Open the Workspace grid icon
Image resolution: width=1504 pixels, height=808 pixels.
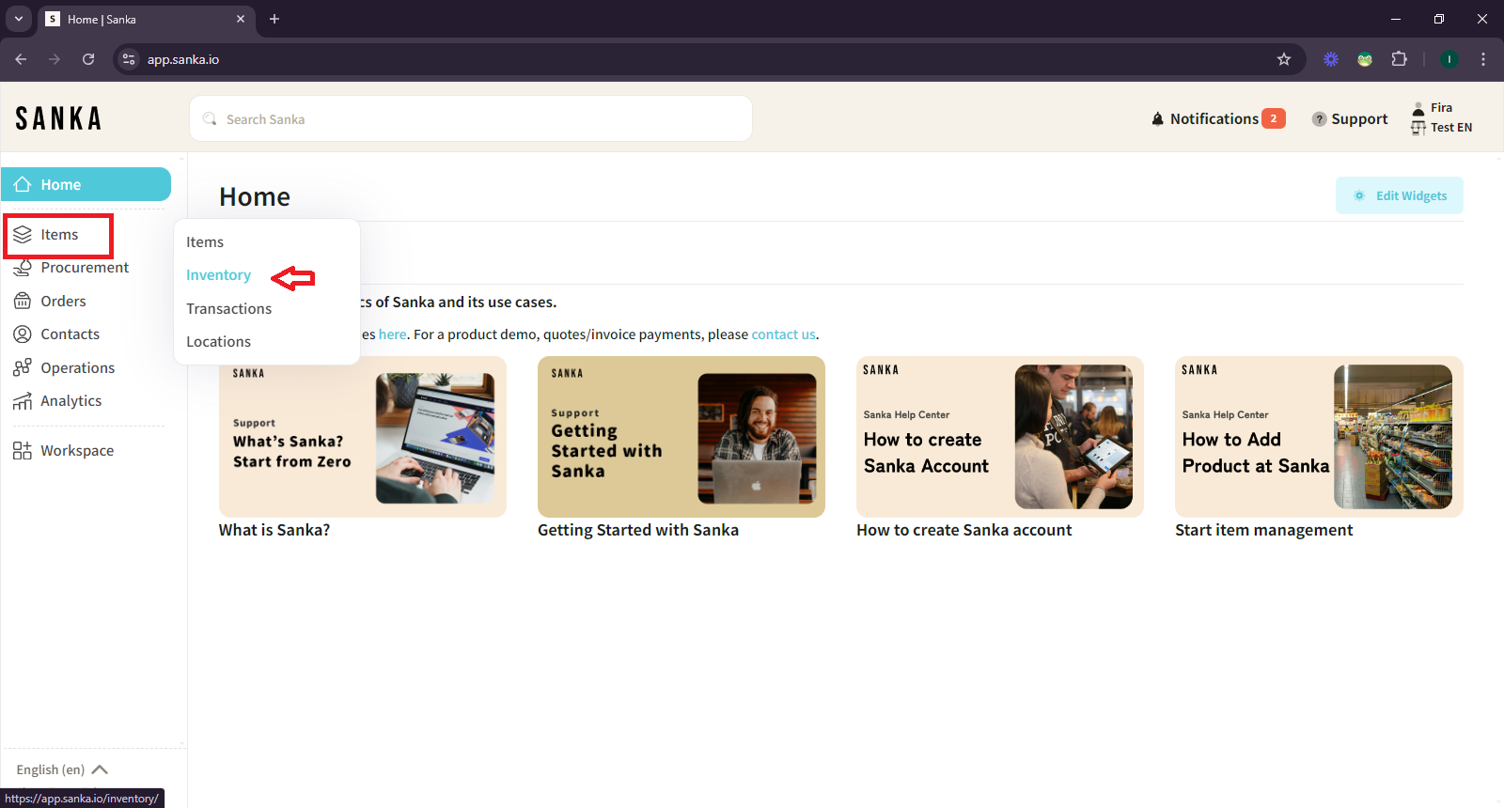[23, 451]
